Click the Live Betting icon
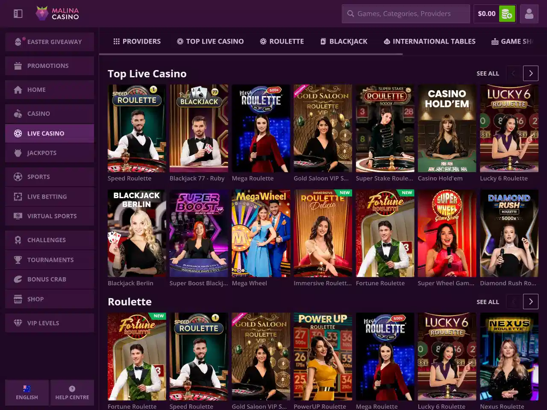Image resolution: width=547 pixels, height=410 pixels. point(18,196)
